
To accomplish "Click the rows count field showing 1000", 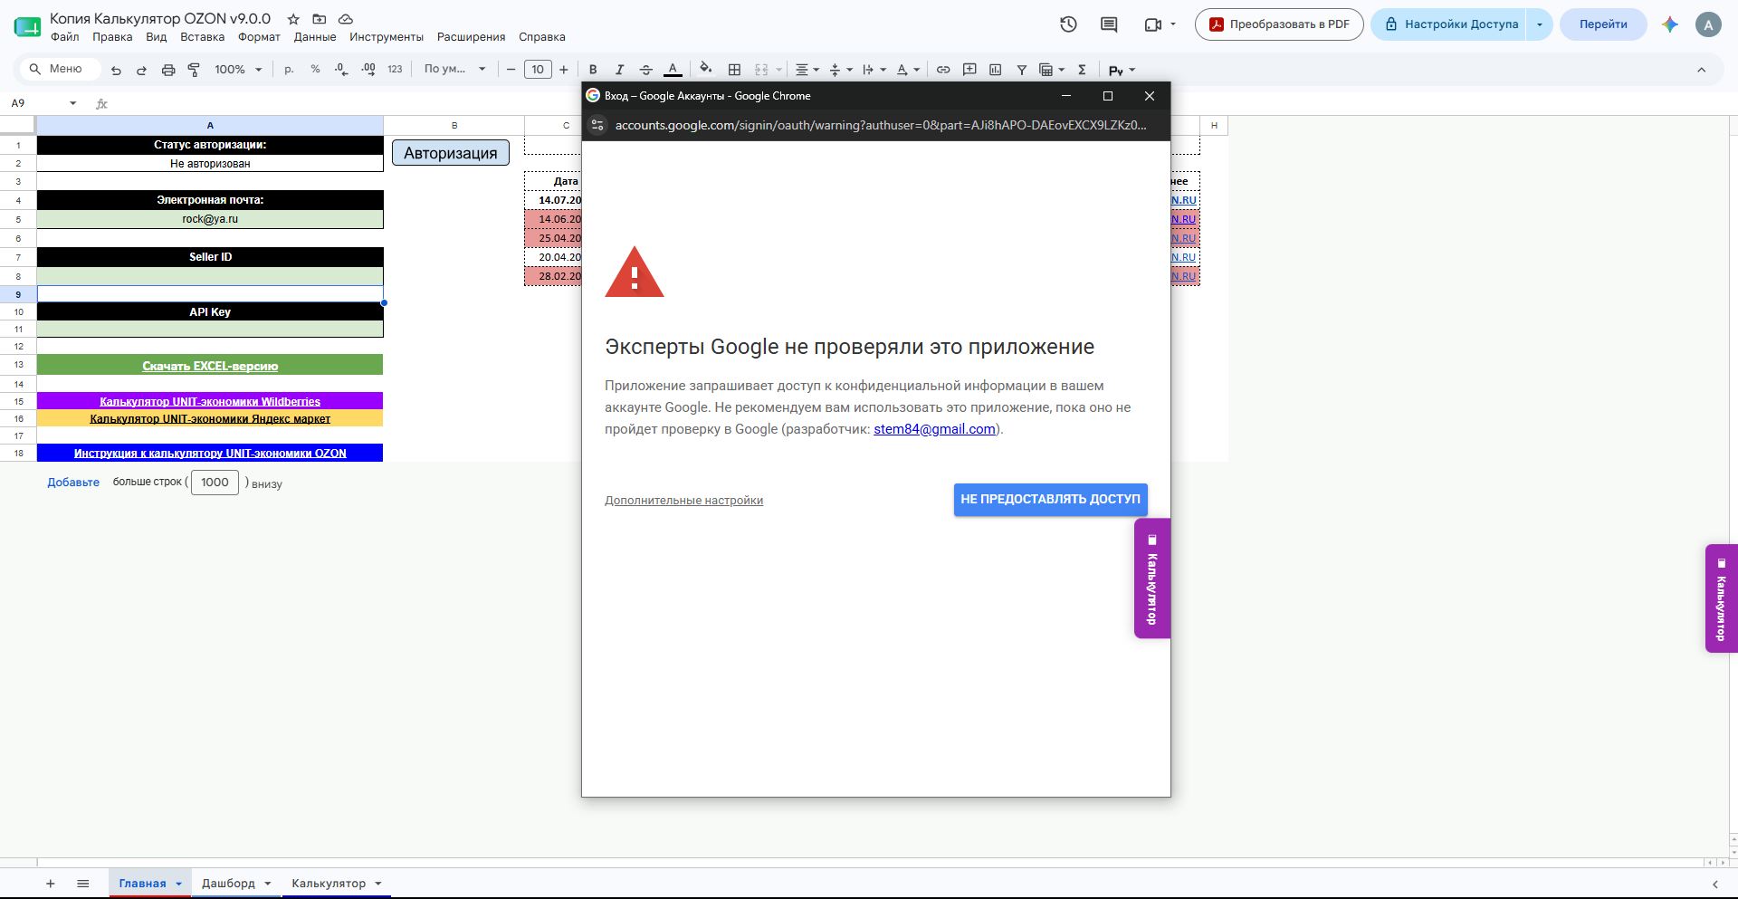I will click(215, 483).
